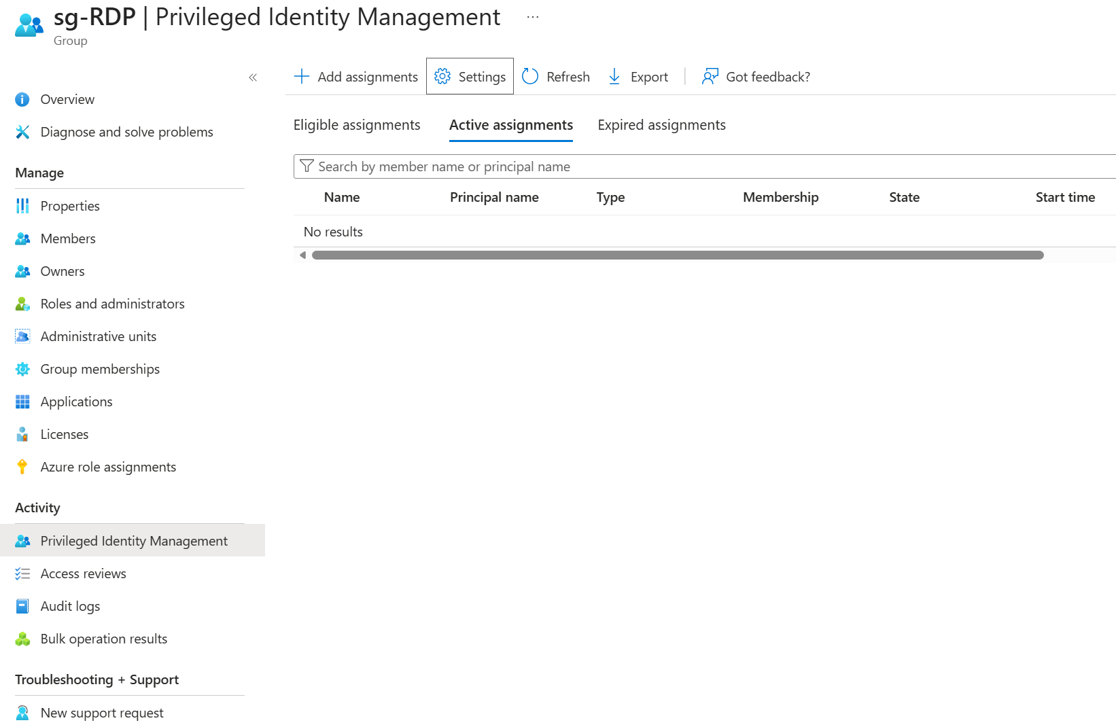This screenshot has height=727, width=1116.
Task: Open Access reviews
Action: click(84, 573)
